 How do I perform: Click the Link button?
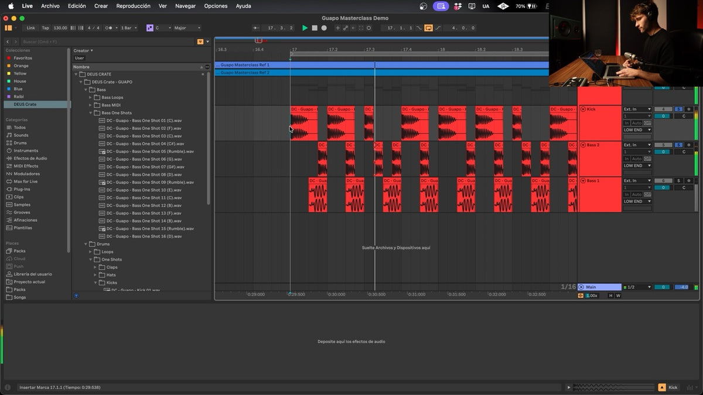pos(30,28)
